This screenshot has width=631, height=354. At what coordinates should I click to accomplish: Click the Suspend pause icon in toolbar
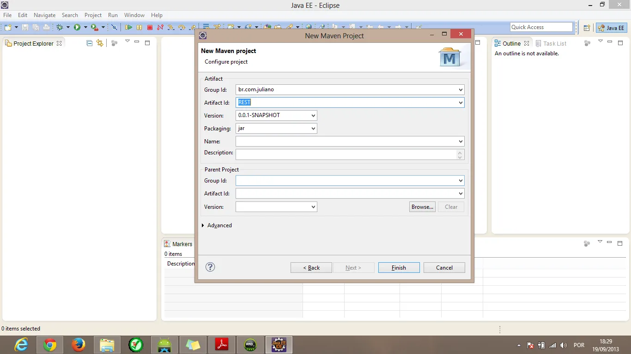coord(139,28)
